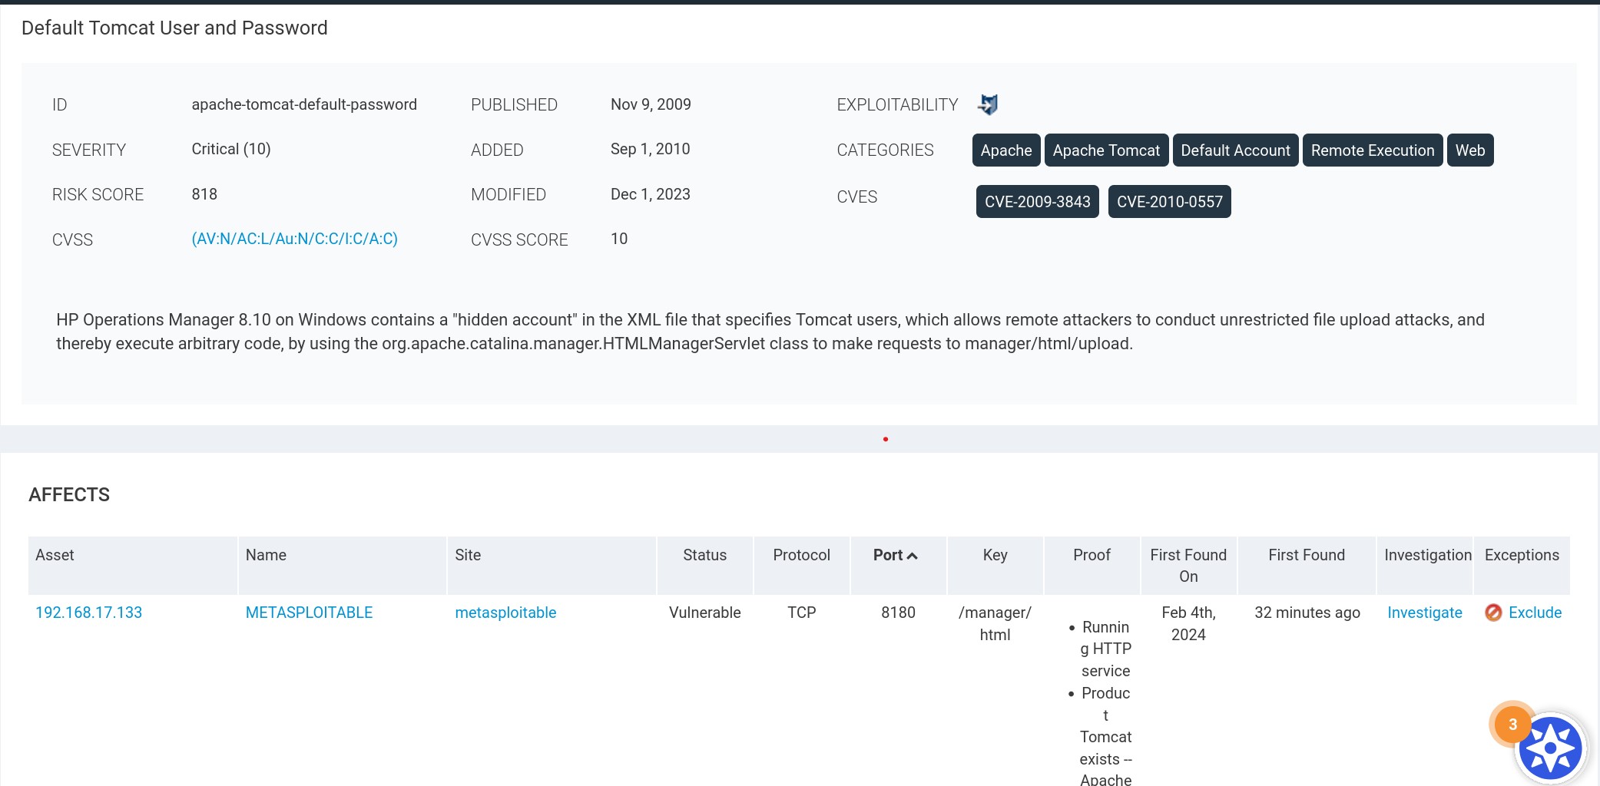This screenshot has height=786, width=1600.
Task: Sort the table by Asset column
Action: (x=55, y=555)
